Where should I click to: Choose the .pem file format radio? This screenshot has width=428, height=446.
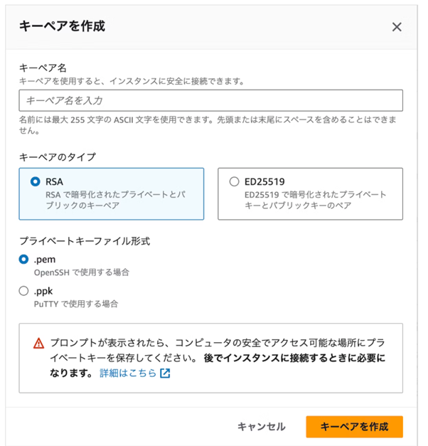(23, 260)
